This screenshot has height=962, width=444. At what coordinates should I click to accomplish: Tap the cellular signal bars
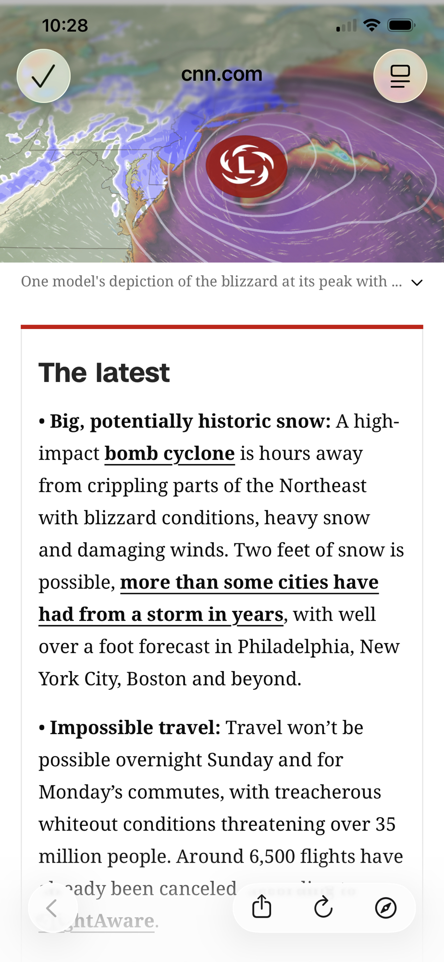[346, 26]
